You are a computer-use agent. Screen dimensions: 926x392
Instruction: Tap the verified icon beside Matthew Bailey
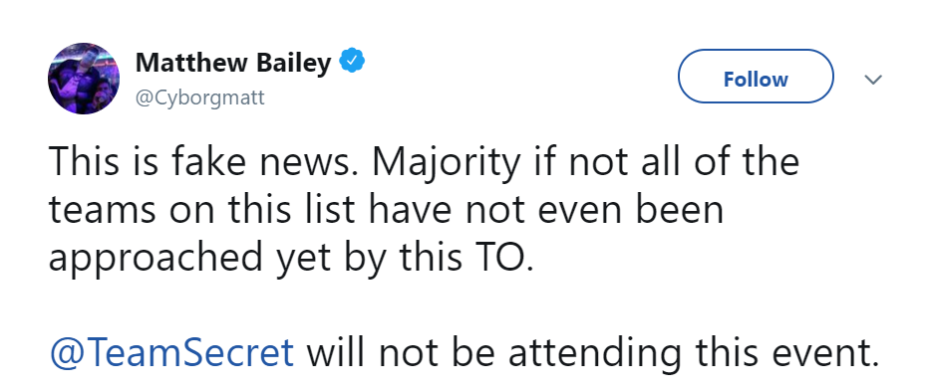click(x=352, y=62)
